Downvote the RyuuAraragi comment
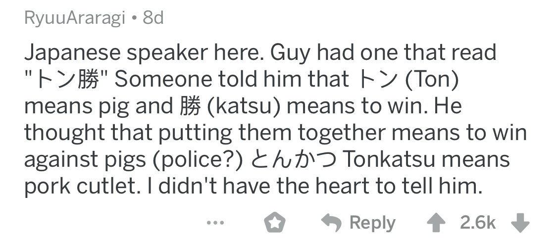 click(519, 223)
